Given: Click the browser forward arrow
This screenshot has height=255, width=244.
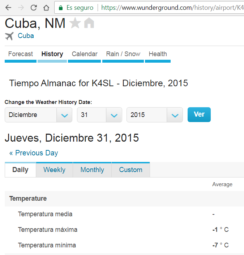Looking at the screenshot, I should [21, 8].
